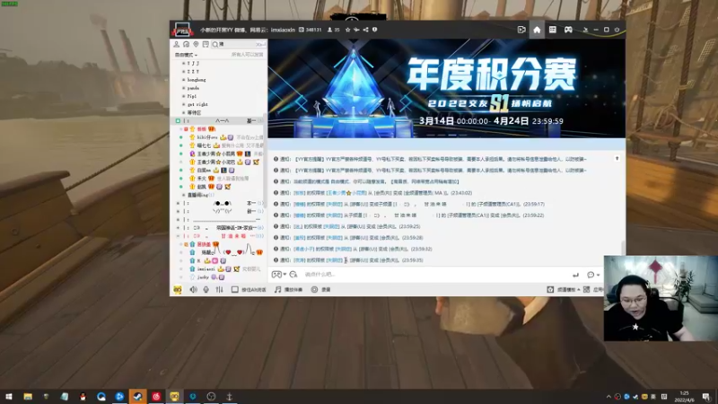Show hidden tray icons chevron
This screenshot has height=404, width=718.
tap(609, 397)
